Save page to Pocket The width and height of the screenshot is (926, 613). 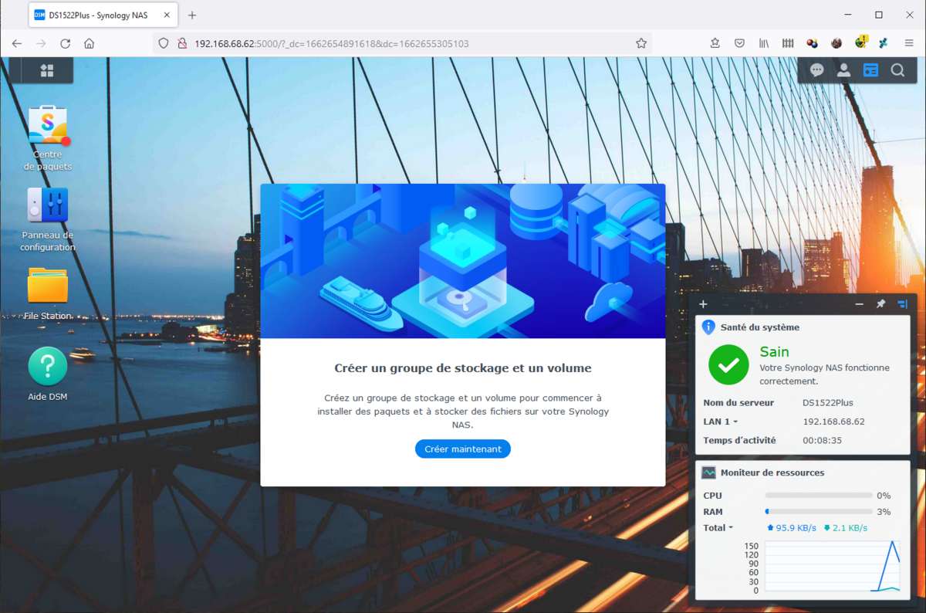[739, 44]
